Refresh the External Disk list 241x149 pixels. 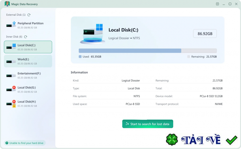[x=29, y=15]
